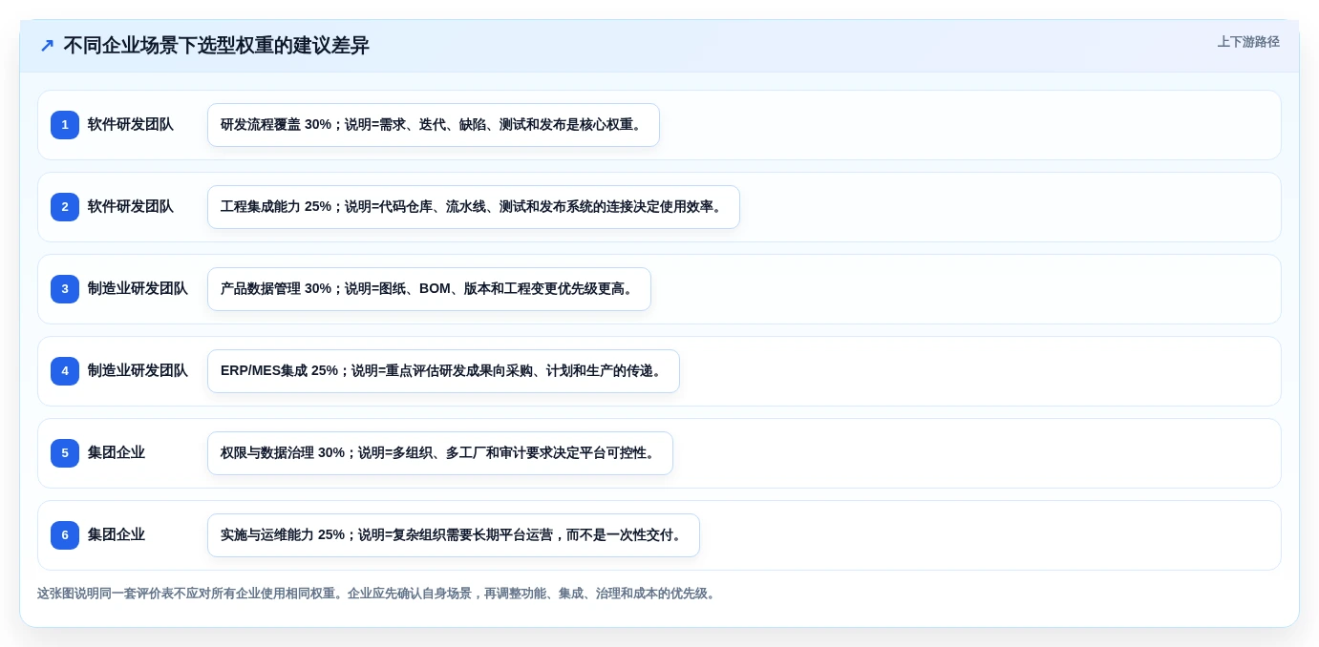Open the 权限与数据治理 30% box

tap(440, 453)
